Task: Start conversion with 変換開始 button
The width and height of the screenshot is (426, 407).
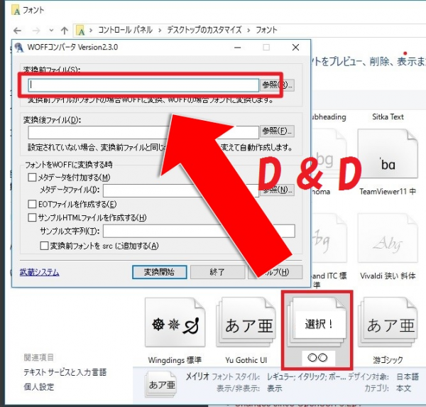Action: point(160,272)
